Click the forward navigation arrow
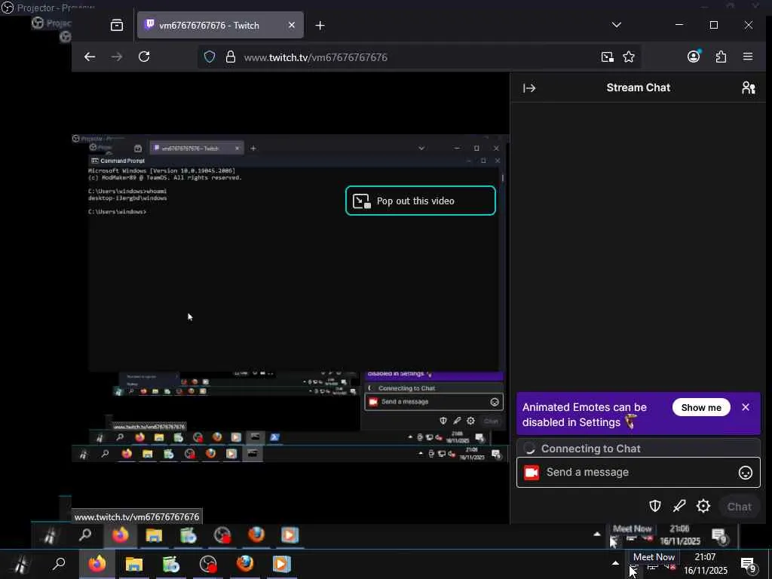The height and width of the screenshot is (579, 772). [117, 57]
